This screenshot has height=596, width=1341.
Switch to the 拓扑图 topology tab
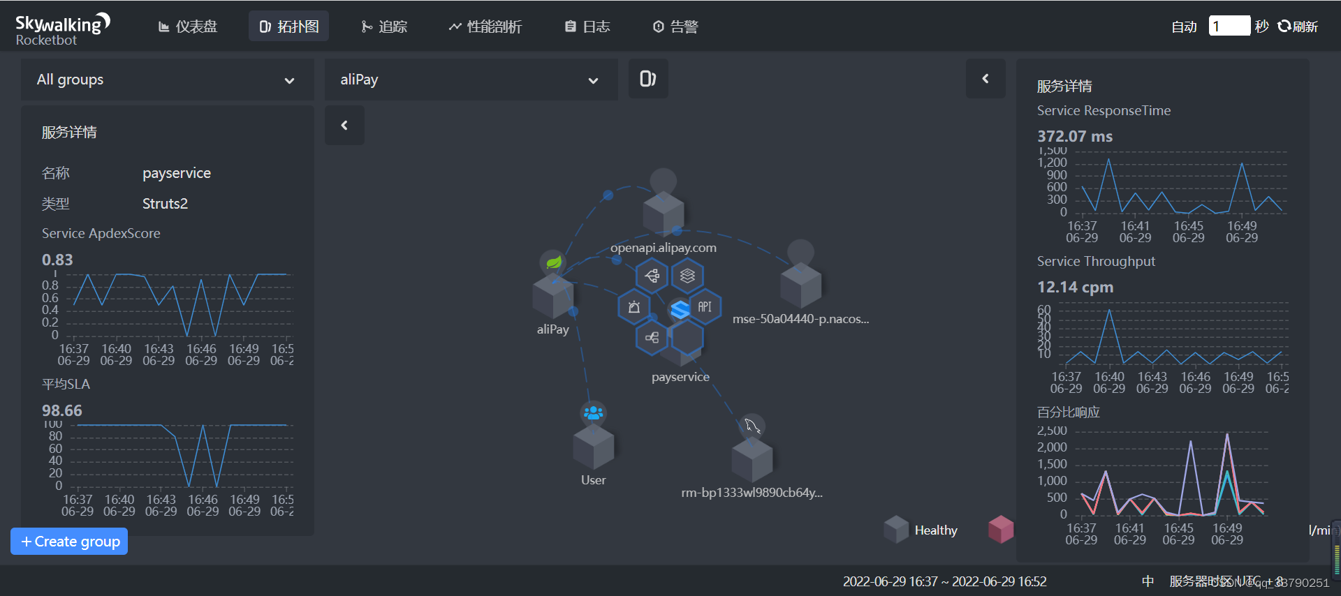(289, 27)
